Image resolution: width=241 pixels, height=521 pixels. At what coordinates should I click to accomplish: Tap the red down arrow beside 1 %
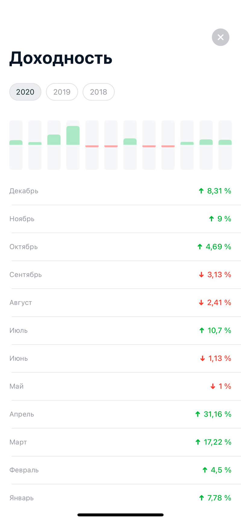point(213,386)
